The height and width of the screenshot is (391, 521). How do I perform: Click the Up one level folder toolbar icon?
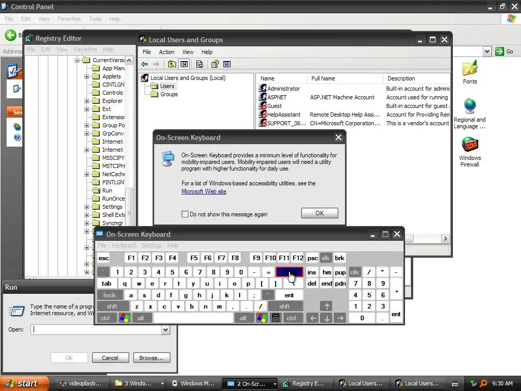[x=172, y=64]
